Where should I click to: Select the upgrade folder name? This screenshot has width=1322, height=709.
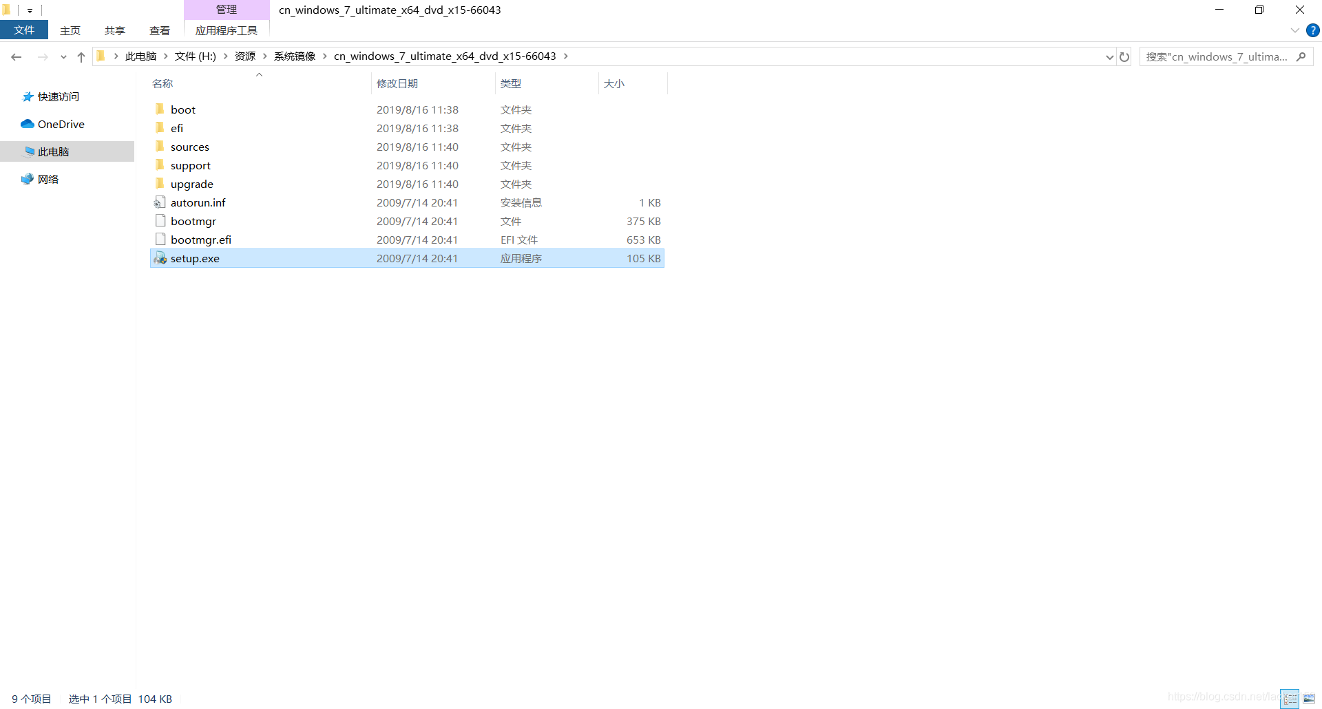pyautogui.click(x=192, y=184)
